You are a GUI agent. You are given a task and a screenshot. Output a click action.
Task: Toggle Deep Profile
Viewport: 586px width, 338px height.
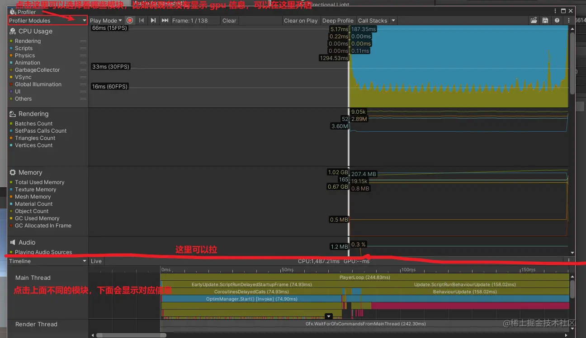point(338,20)
